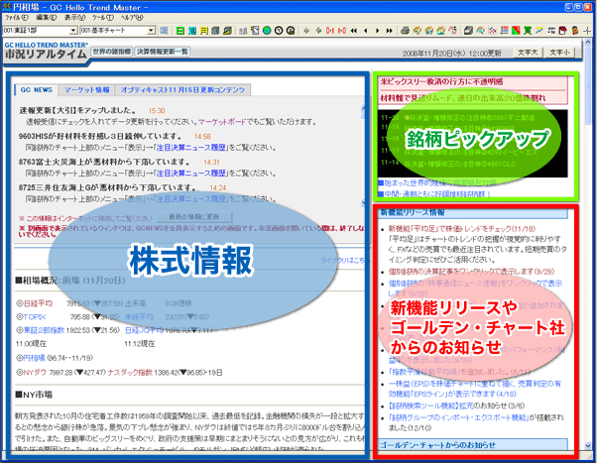Increase text size with 文字大 button
597x465 pixels.
pos(528,51)
